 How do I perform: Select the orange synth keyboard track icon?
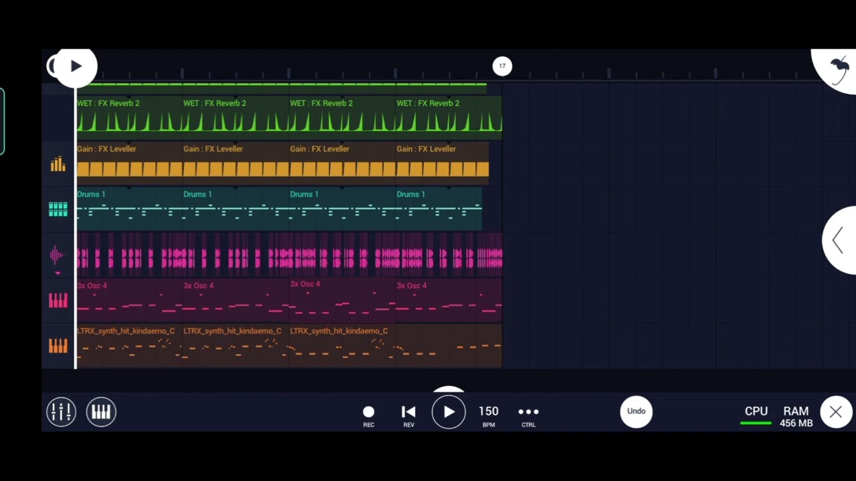click(58, 346)
